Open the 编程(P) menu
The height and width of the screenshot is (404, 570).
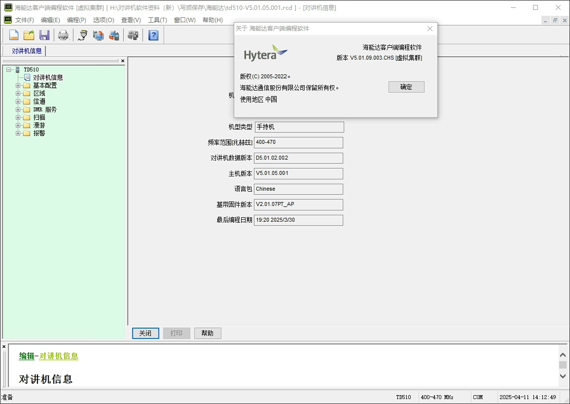[76, 20]
